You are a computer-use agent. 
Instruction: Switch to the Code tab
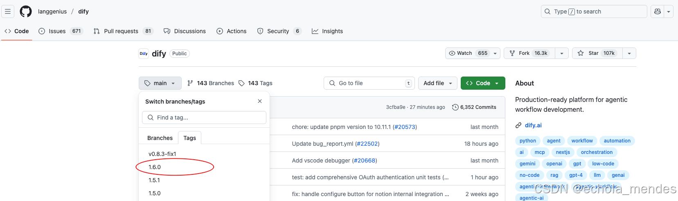[17, 31]
